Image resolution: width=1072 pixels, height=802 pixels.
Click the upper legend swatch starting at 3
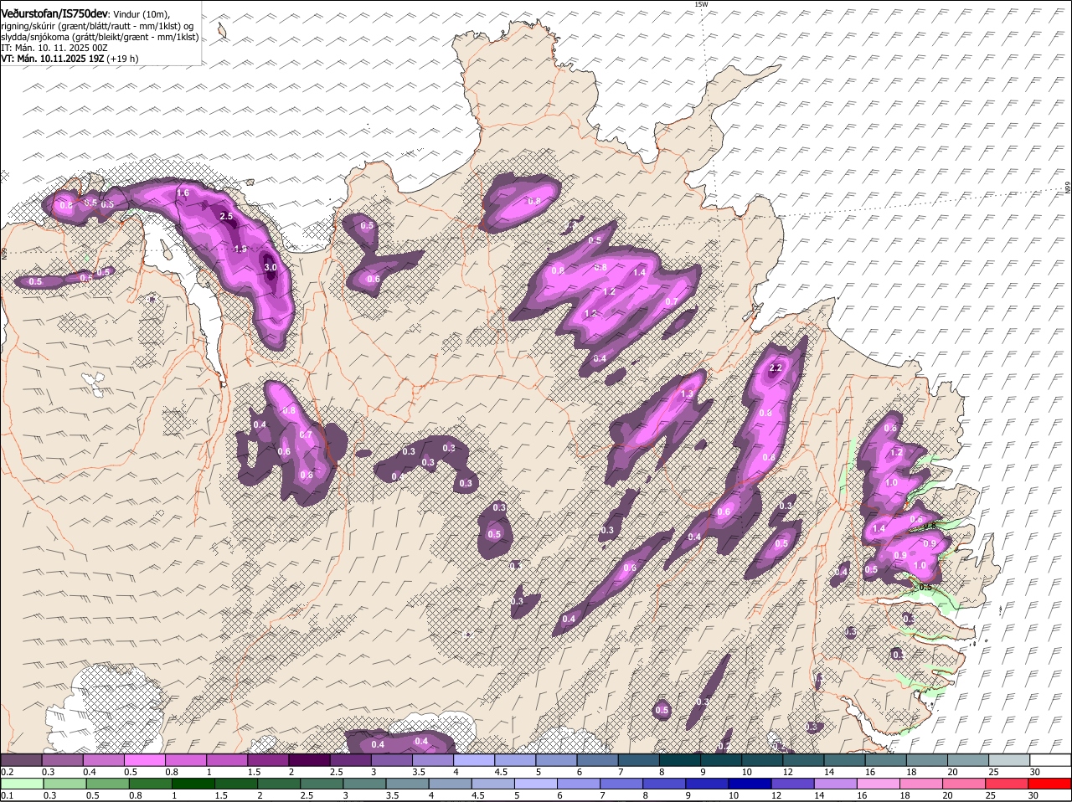click(x=391, y=759)
